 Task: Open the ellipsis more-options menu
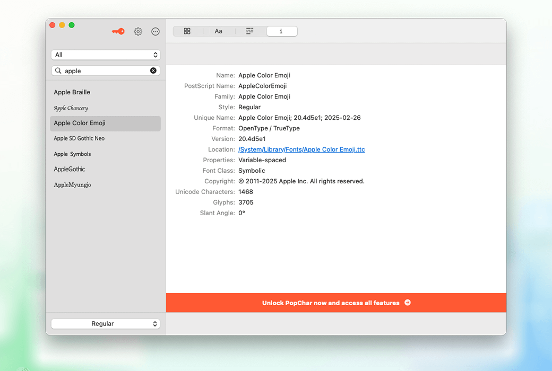coord(156,31)
